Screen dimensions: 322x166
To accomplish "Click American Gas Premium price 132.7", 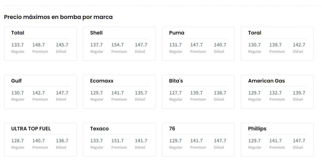I will [x=275, y=93].
